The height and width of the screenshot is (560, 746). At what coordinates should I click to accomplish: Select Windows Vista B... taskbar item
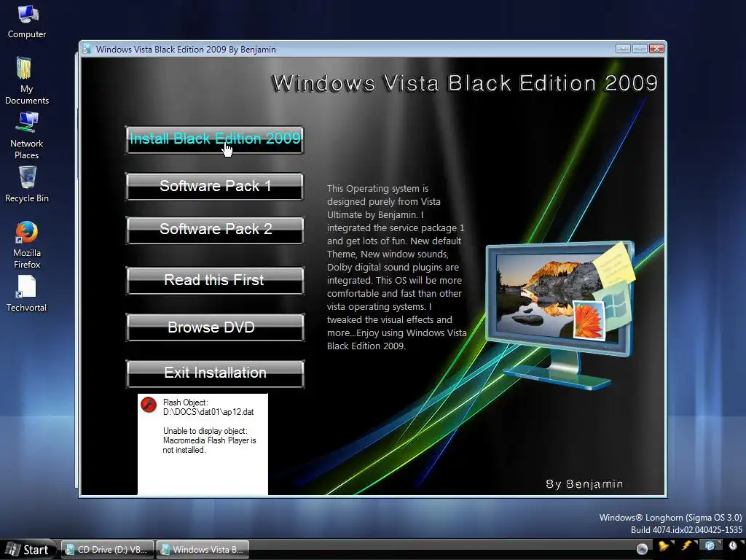pyautogui.click(x=203, y=550)
